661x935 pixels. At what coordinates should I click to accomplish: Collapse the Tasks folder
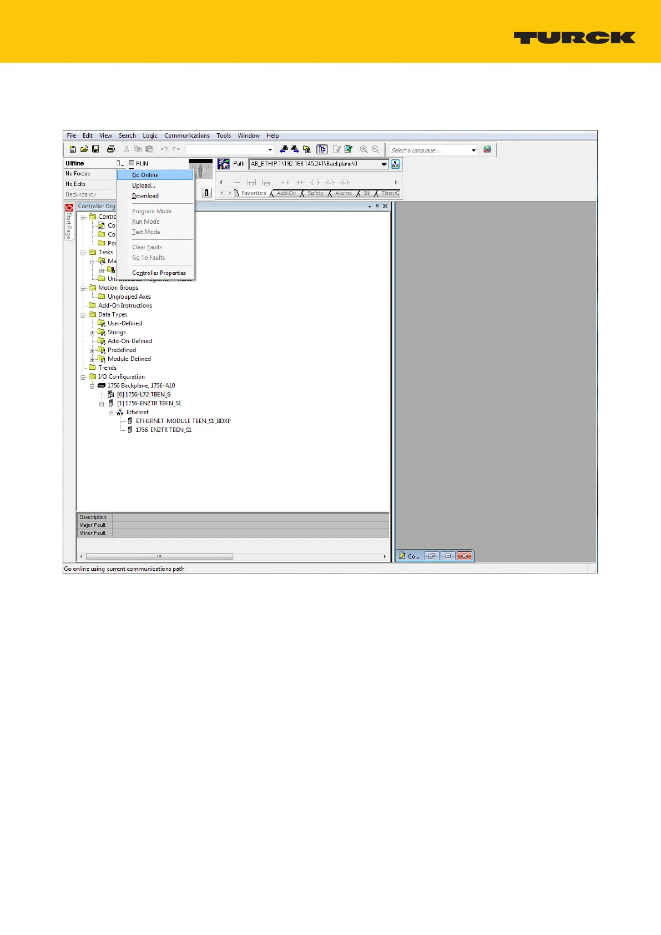point(84,253)
